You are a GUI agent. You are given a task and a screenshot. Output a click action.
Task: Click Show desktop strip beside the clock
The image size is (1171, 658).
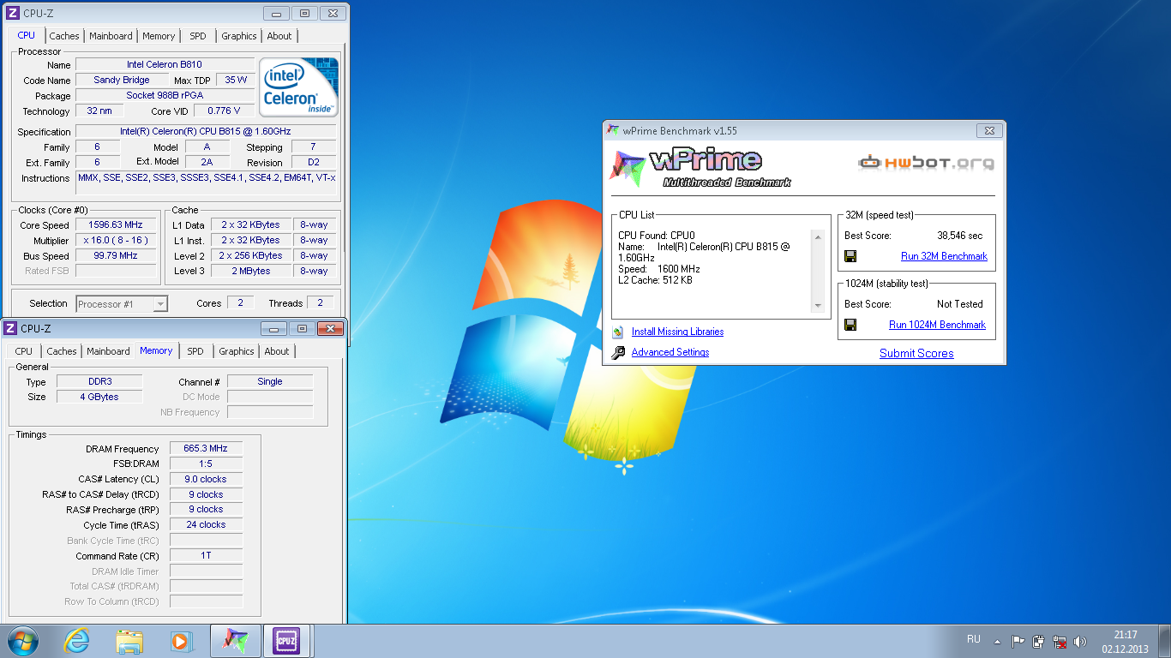pos(1165,641)
